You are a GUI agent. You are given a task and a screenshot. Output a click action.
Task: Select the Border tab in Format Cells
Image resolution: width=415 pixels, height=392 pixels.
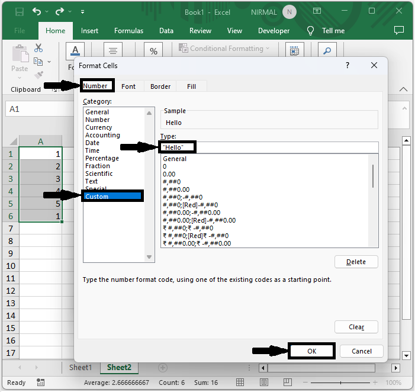click(x=160, y=86)
